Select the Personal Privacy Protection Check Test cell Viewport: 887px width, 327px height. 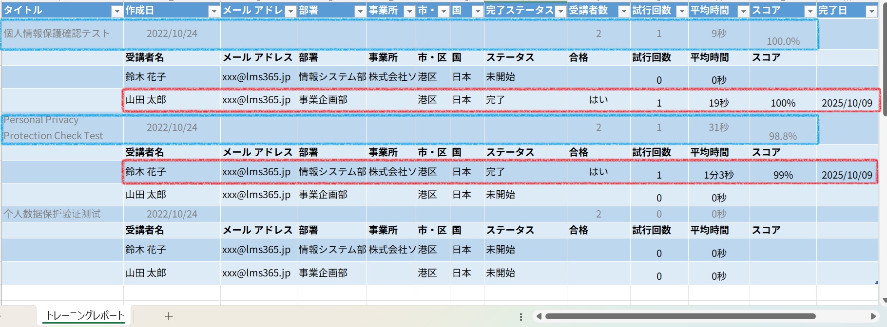tap(62, 128)
